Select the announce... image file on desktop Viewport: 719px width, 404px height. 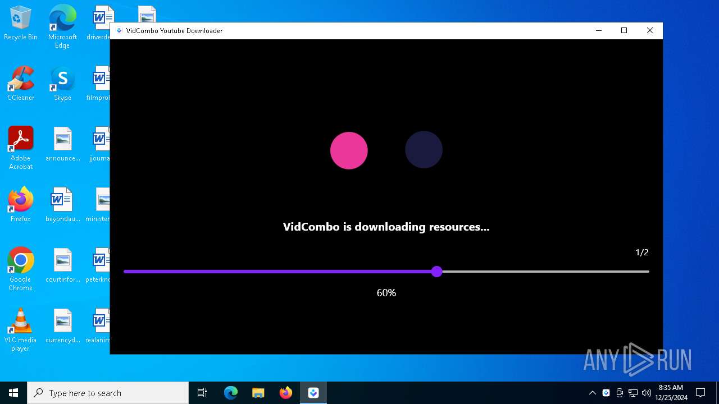click(x=62, y=145)
